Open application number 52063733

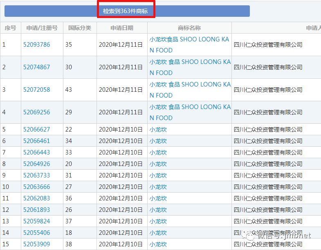[36, 175]
